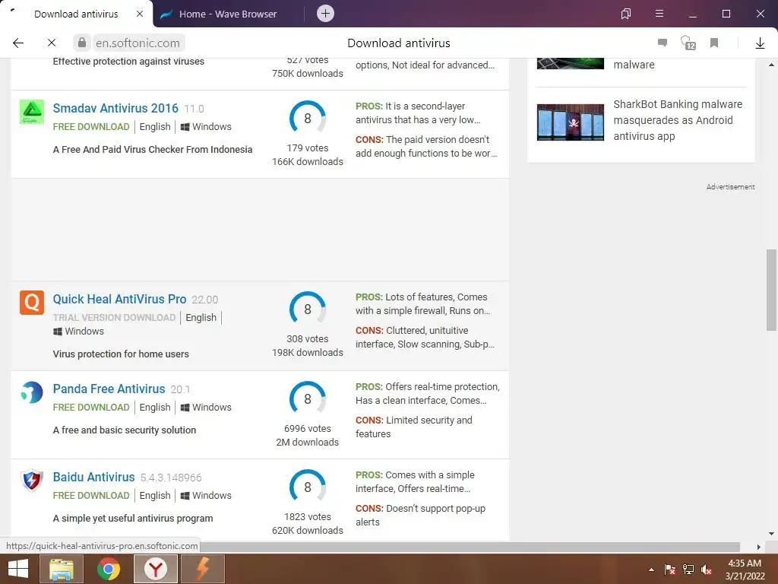
Task: Stop page loading with the X icon
Action: (x=52, y=43)
